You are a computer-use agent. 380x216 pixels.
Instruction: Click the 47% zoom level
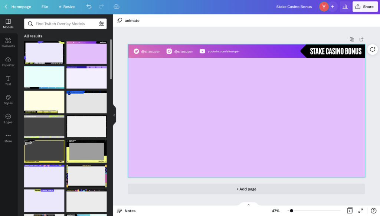[x=276, y=211]
